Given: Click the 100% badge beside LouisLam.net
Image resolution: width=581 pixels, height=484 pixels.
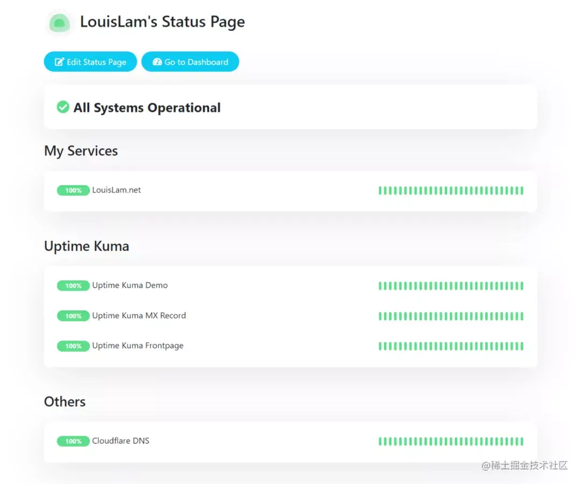Looking at the screenshot, I should [x=73, y=190].
